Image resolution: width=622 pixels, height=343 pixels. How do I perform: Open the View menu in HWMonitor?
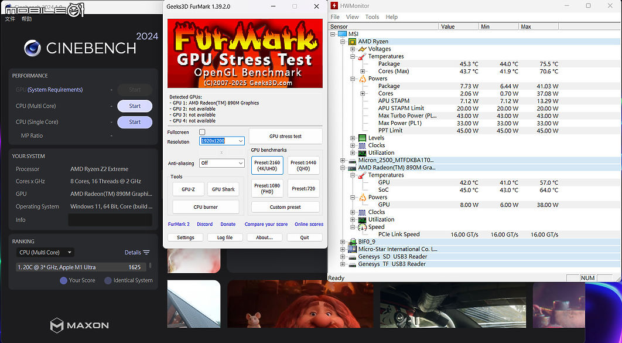point(352,17)
